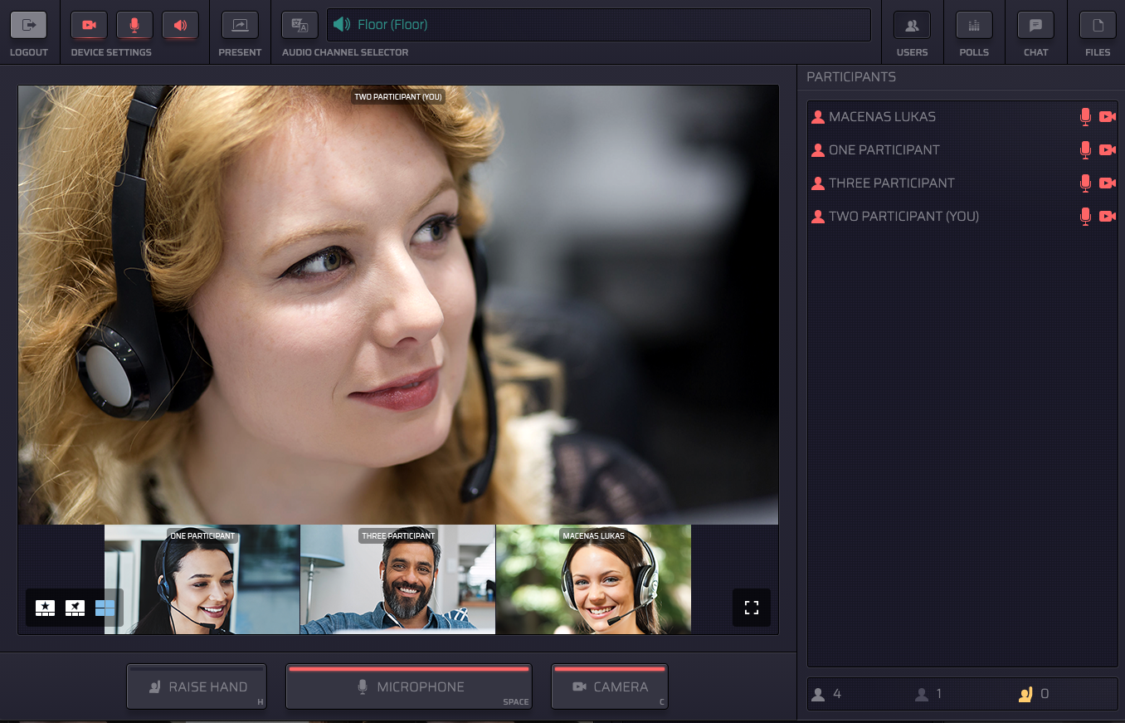The height and width of the screenshot is (723, 1125).
Task: Enter fullscreen view of the video area
Action: click(751, 608)
